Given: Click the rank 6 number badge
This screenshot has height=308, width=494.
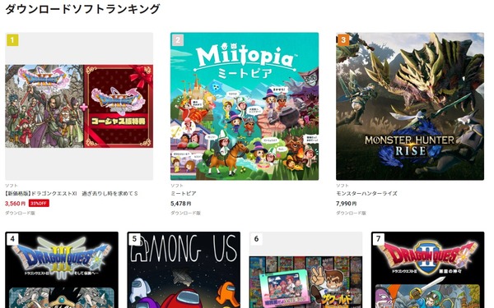Looking at the screenshot, I should pos(256,239).
